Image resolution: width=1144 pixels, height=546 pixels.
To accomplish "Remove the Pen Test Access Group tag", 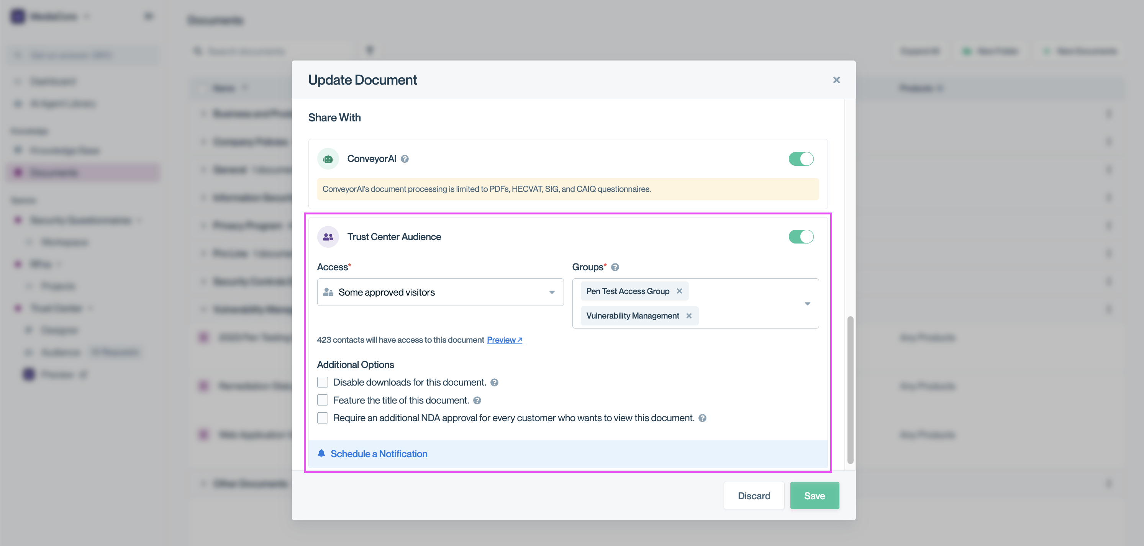I will pyautogui.click(x=679, y=291).
